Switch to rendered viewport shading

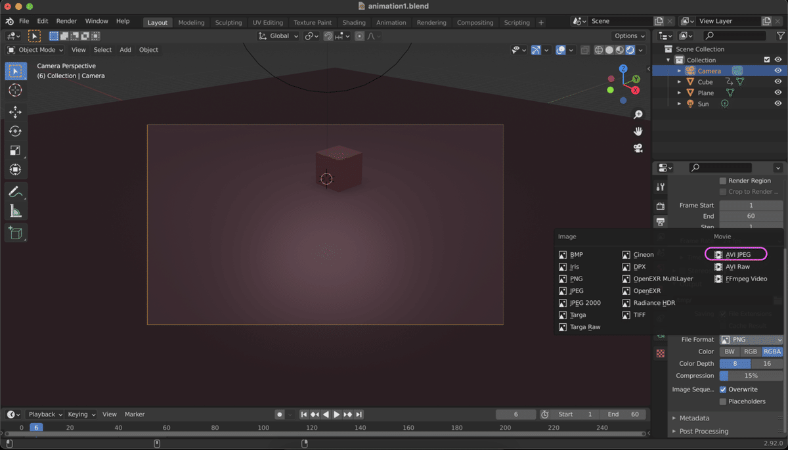630,50
